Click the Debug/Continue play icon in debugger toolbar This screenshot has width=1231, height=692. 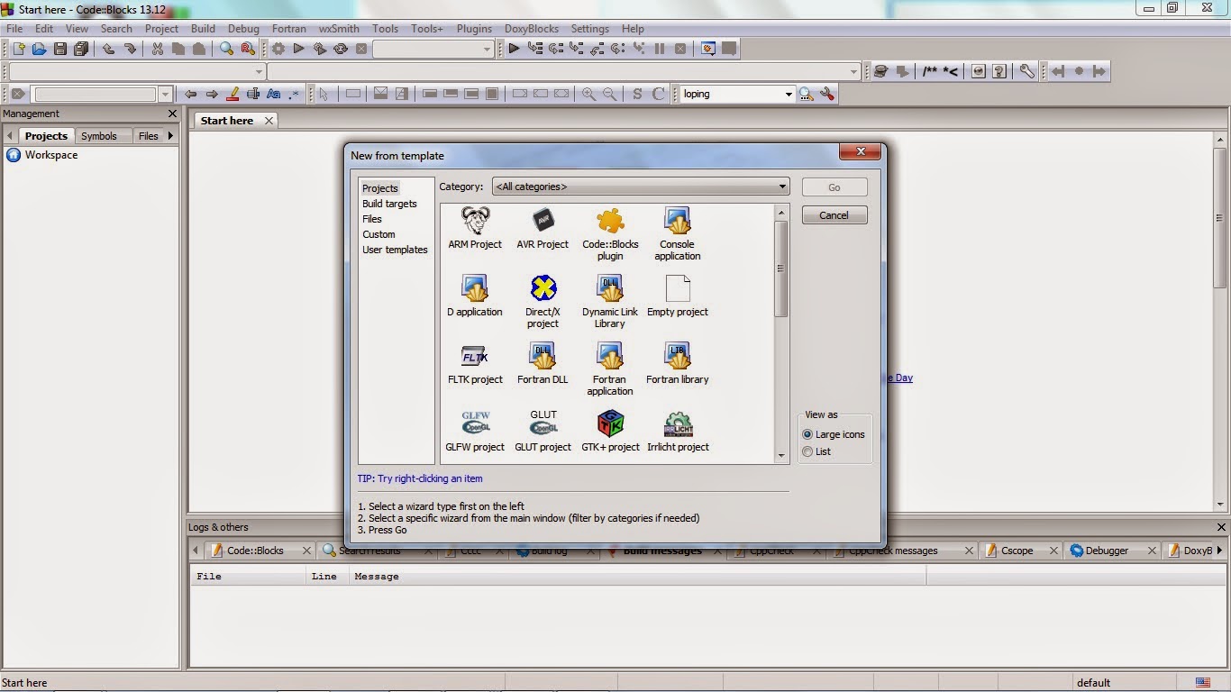coord(514,49)
